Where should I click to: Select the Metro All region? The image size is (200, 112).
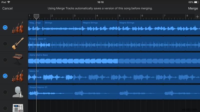click(x=114, y=76)
